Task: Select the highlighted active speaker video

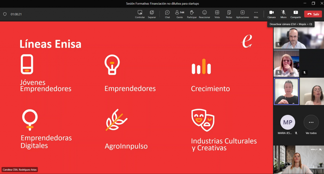Action: pyautogui.click(x=286, y=91)
